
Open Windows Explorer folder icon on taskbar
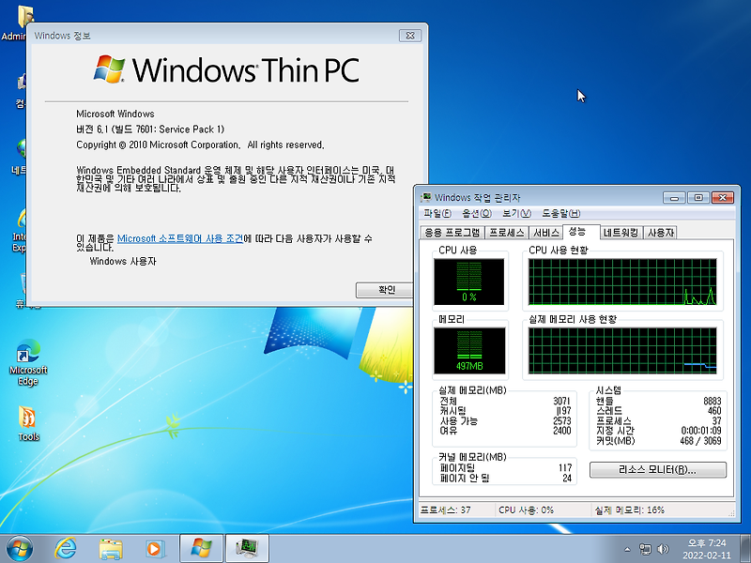click(111, 549)
